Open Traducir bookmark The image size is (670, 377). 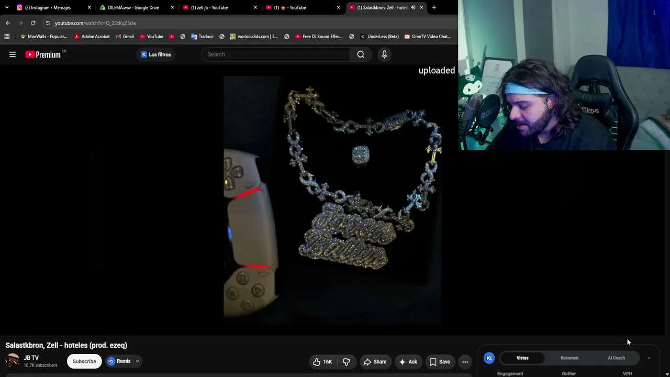202,37
